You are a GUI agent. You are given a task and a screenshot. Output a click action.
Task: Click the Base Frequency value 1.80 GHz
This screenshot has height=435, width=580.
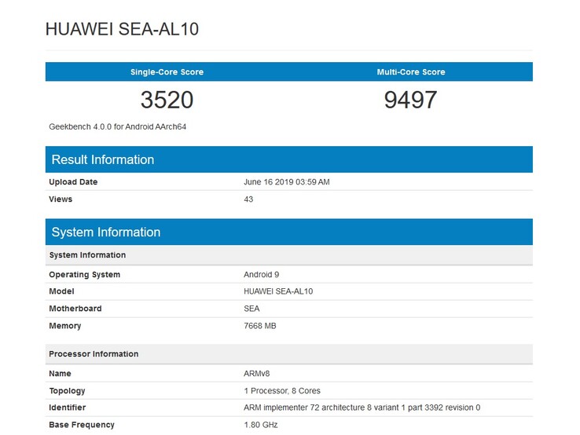point(261,425)
